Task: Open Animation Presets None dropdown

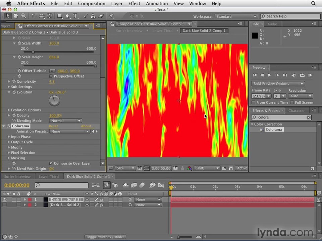Action: pyautogui.click(x=70, y=131)
